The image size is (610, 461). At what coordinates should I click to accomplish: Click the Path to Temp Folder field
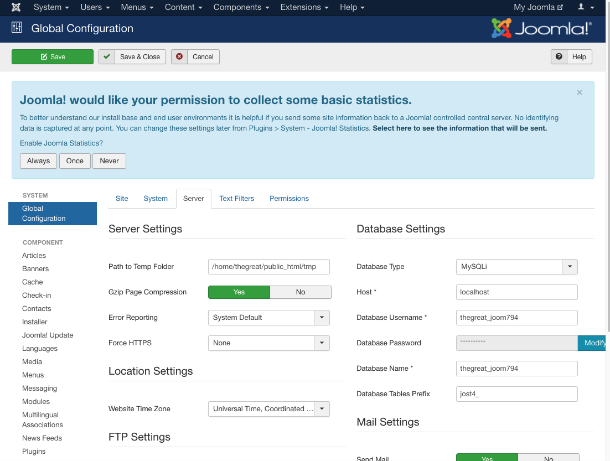pos(269,267)
